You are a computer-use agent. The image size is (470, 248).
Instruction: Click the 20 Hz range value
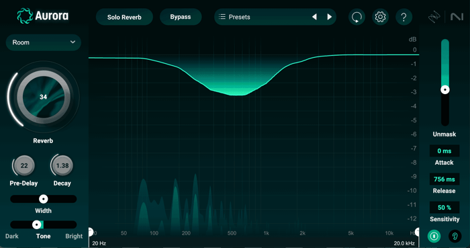99,243
